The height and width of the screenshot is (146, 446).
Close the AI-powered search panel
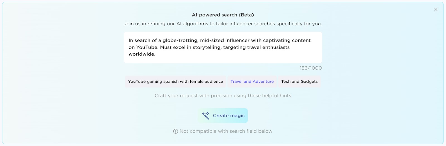coord(436,9)
